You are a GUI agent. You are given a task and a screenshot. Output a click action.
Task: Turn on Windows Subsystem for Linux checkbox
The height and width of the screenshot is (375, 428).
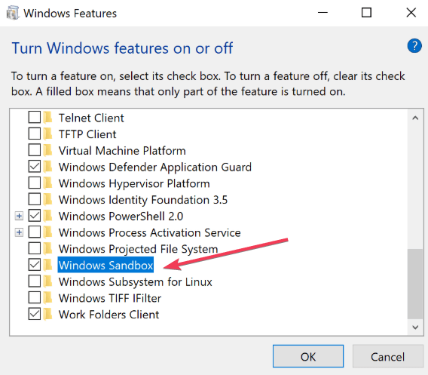pos(35,281)
